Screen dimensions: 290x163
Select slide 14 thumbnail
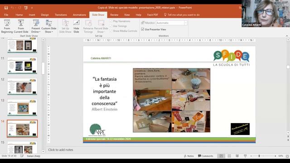coord(22,129)
